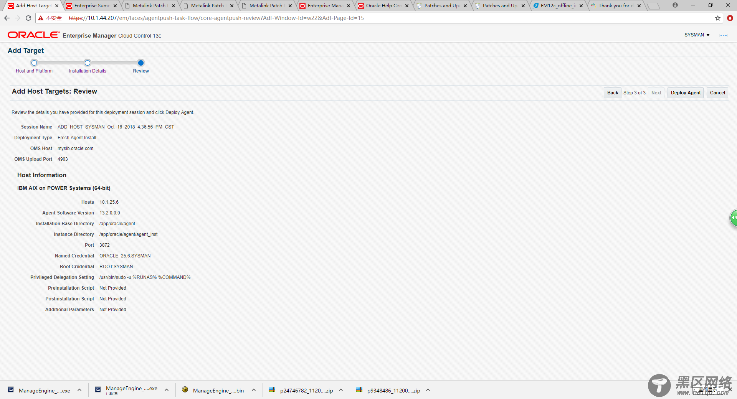Close the Oracle Help Center tab
737x399 pixels.
[x=407, y=6]
